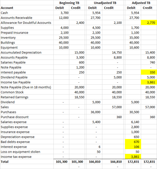Select the highlighted Income tax expense 3,861 debit

tap(133, 157)
